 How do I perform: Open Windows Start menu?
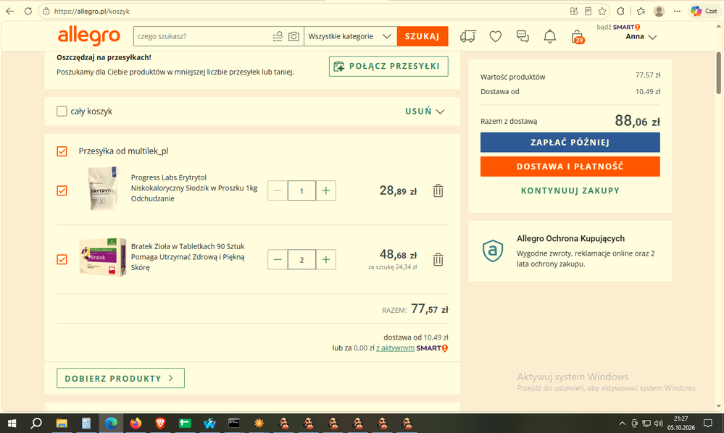[x=12, y=423]
